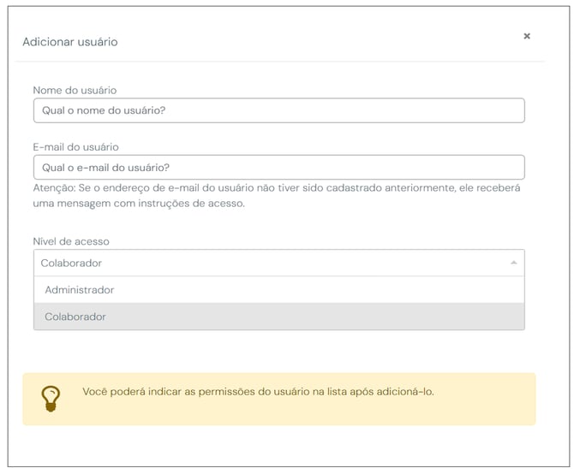This screenshot has width=574, height=474.
Task: Close the Adicionar usuário dialog
Action: (527, 36)
